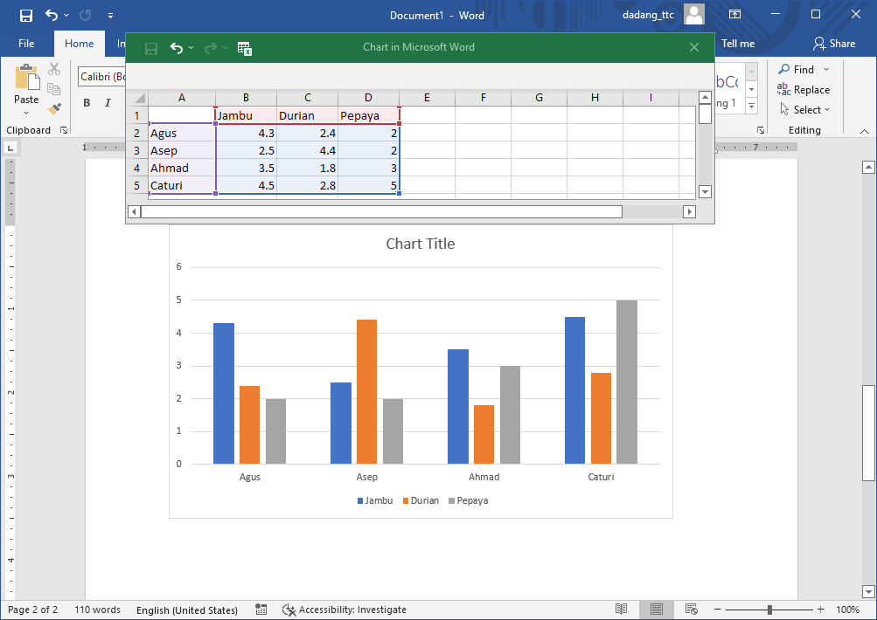Toggle Bold formatting in the ribbon

pos(87,102)
